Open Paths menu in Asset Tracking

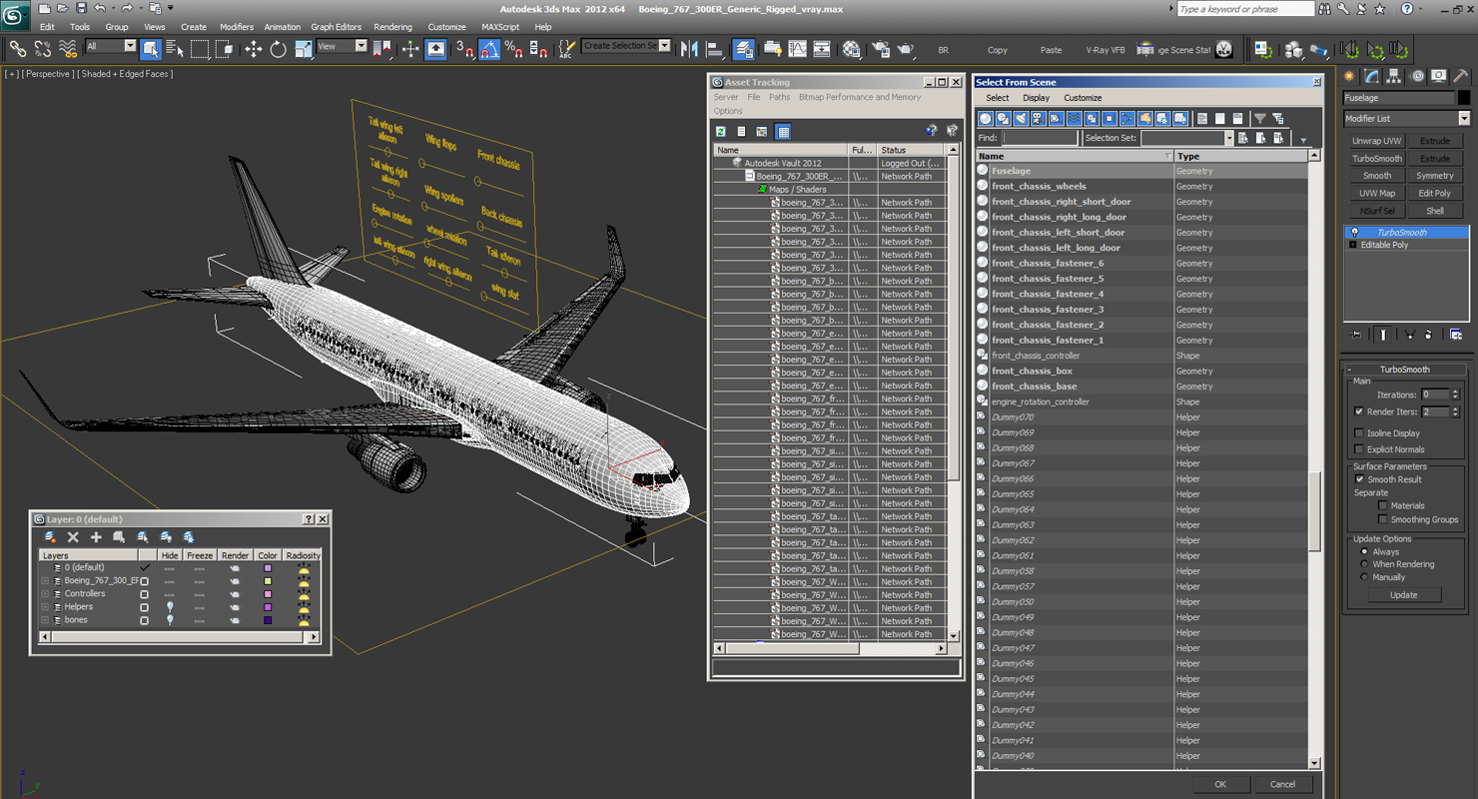point(779,97)
